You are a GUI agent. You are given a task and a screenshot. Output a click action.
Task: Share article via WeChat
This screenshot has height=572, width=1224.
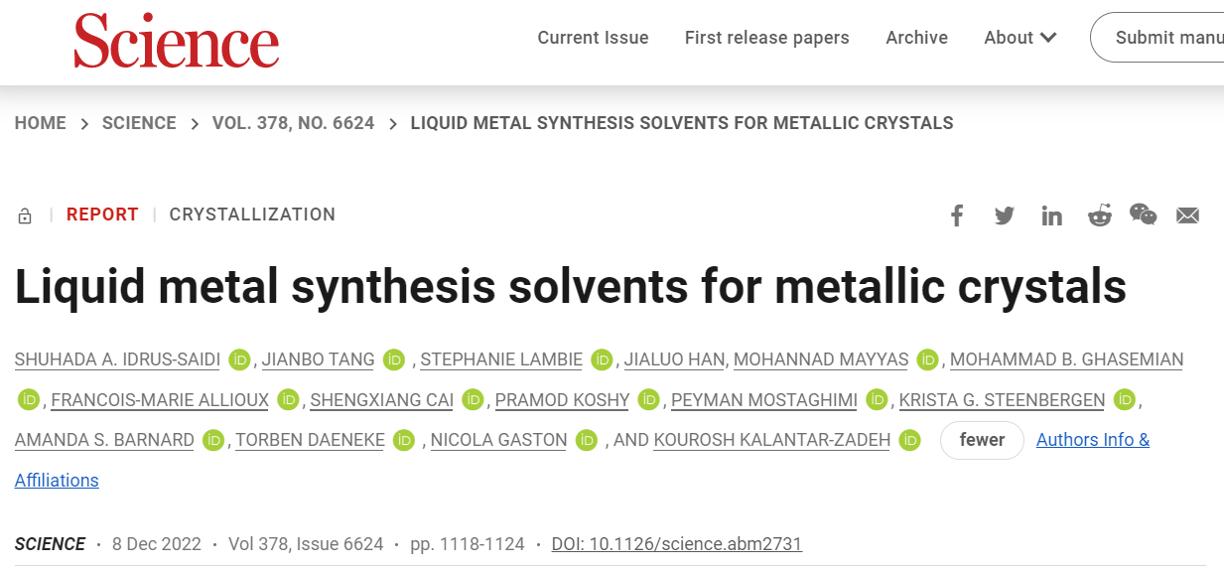click(x=1143, y=214)
